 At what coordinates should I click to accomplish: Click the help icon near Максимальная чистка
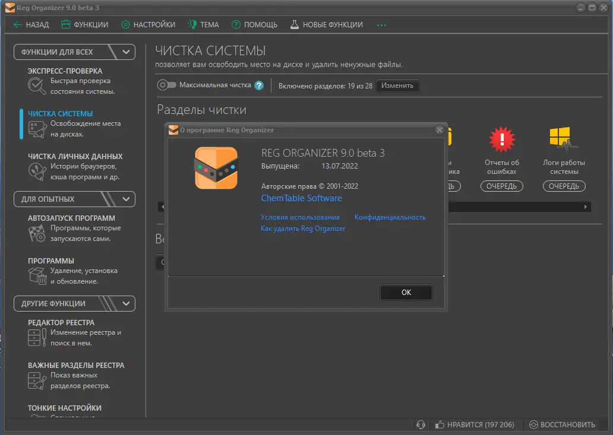(259, 85)
